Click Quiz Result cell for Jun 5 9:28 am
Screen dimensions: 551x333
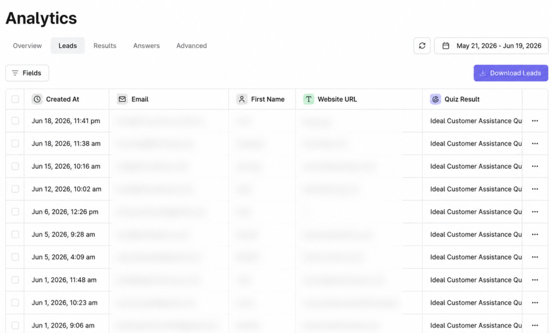point(472,235)
